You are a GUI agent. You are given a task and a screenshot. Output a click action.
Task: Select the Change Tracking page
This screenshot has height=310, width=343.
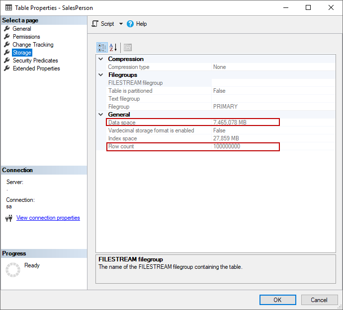(x=33, y=45)
